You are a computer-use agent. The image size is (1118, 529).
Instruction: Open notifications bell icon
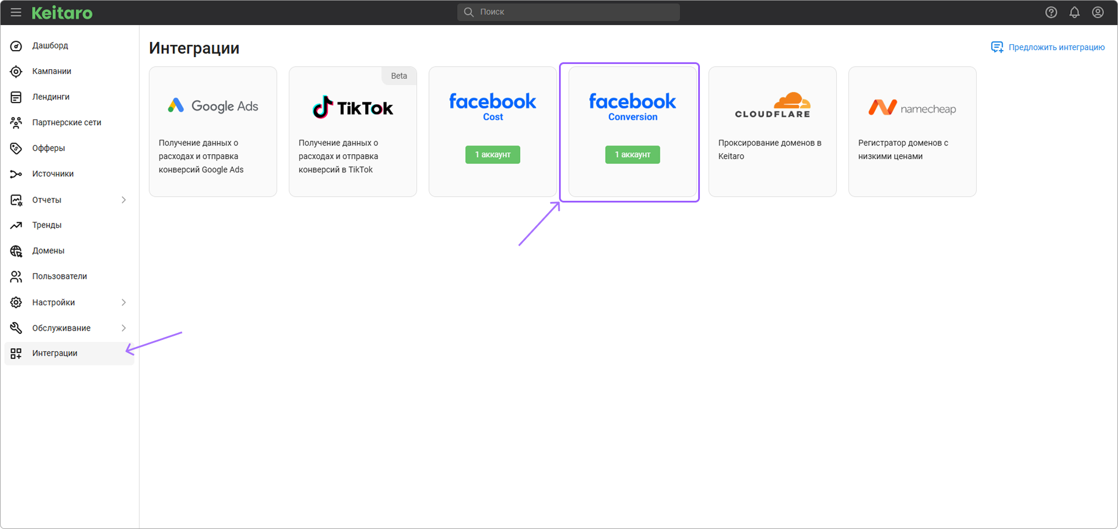tap(1074, 12)
